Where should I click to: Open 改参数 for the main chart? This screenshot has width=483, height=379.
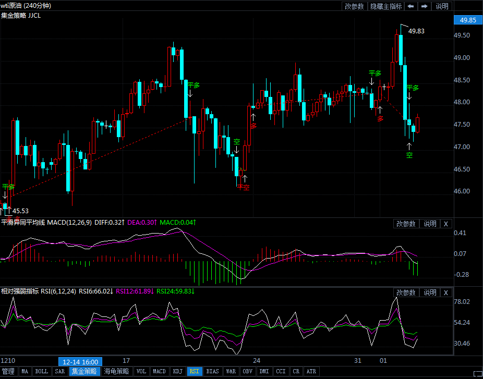[x=355, y=6]
